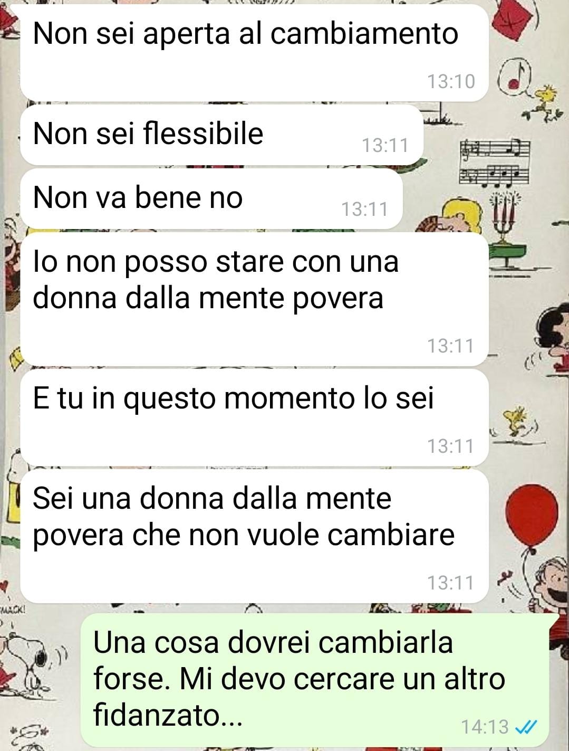Tap the sheet music staff drawing
The height and width of the screenshot is (751, 569).
[495, 163]
